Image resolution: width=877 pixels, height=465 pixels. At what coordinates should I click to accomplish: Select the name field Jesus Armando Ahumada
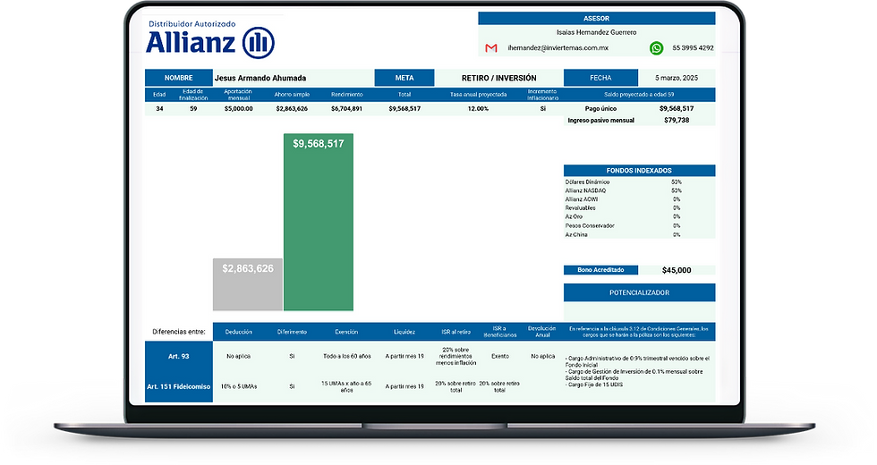click(294, 78)
